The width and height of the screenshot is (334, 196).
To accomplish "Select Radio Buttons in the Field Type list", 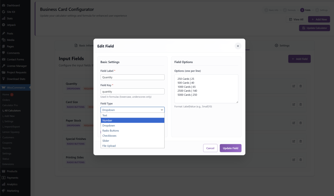I will 133,131.
